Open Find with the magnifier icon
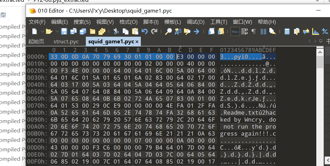 pyautogui.click(x=168, y=31)
